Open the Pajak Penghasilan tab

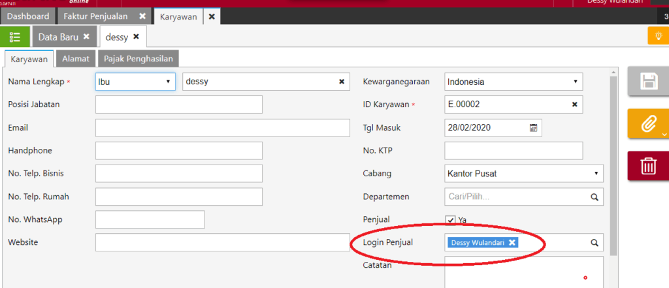point(139,59)
